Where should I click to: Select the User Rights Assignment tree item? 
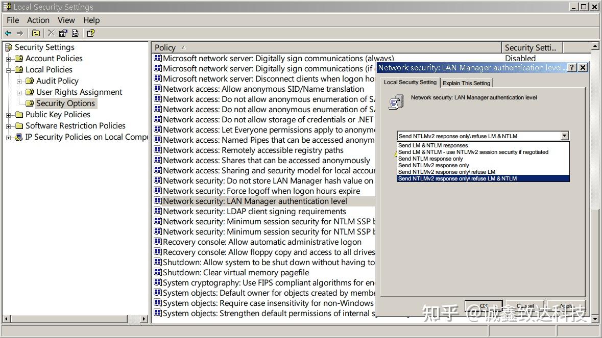click(x=79, y=92)
